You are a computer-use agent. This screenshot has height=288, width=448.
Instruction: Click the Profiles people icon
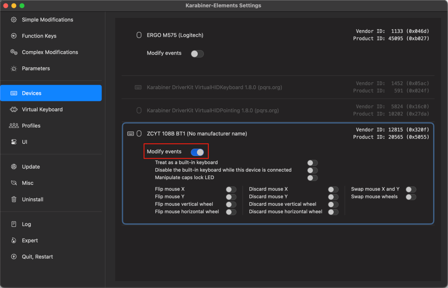pyautogui.click(x=14, y=126)
